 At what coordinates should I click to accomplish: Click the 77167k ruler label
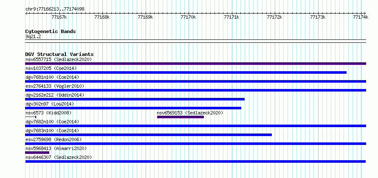[x=59, y=17]
